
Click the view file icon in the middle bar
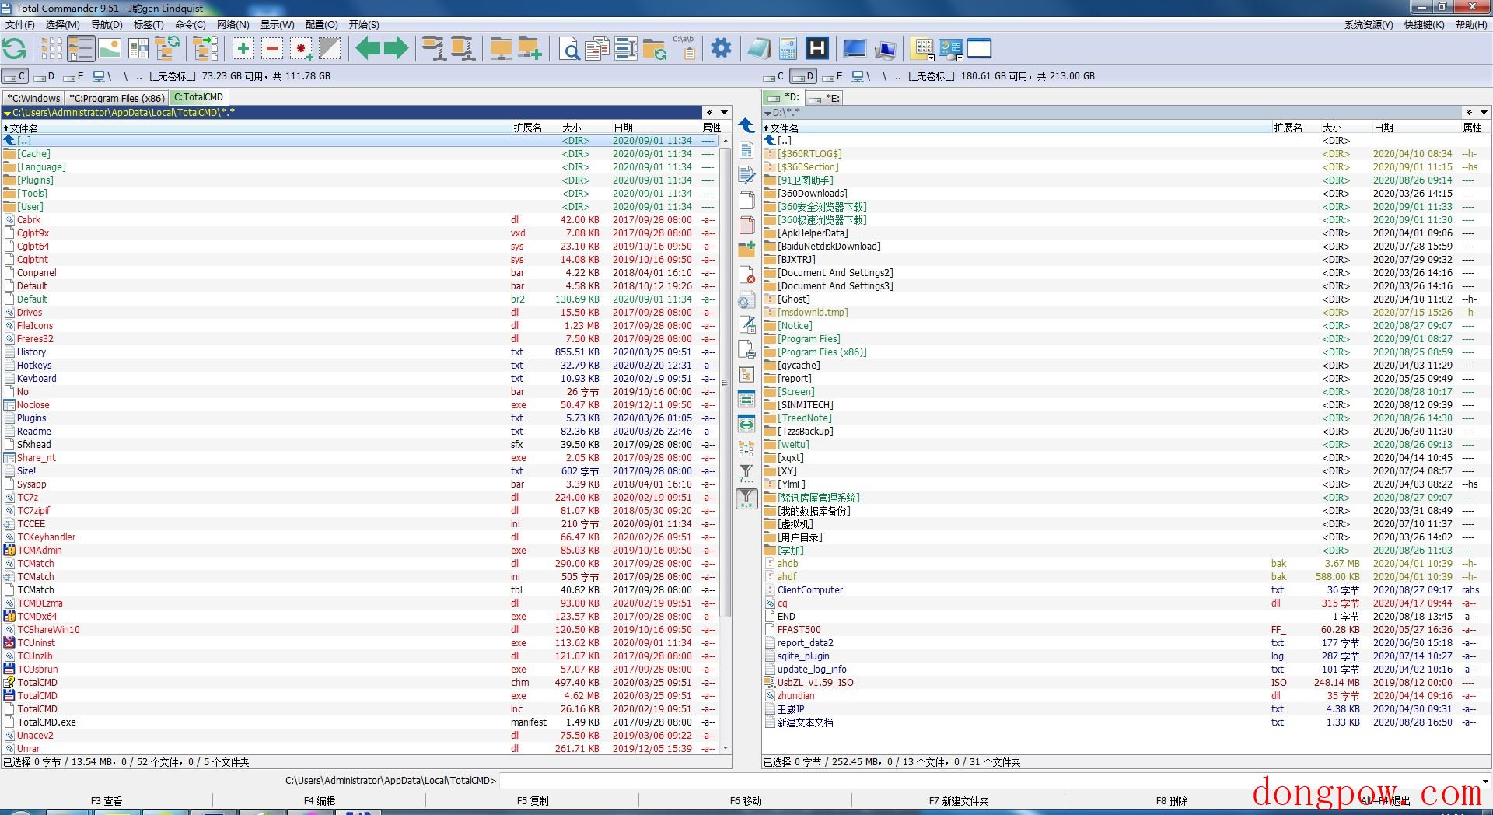pyautogui.click(x=746, y=150)
